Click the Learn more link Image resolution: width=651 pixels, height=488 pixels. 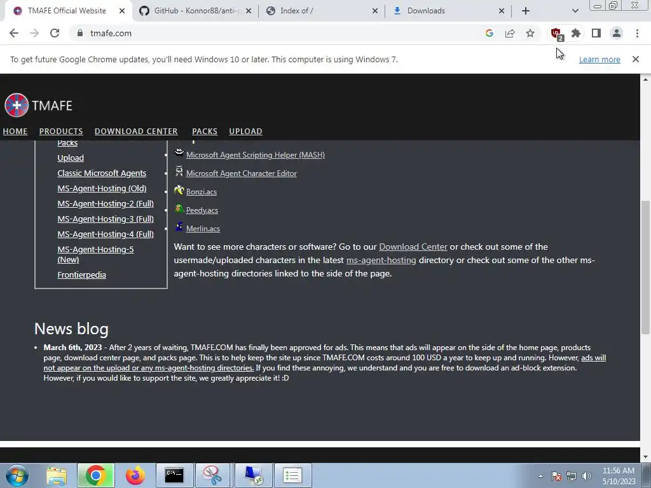coord(600,59)
